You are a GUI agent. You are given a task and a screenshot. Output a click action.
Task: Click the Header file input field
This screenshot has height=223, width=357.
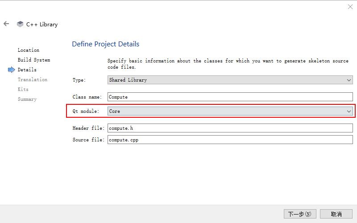click(x=230, y=128)
